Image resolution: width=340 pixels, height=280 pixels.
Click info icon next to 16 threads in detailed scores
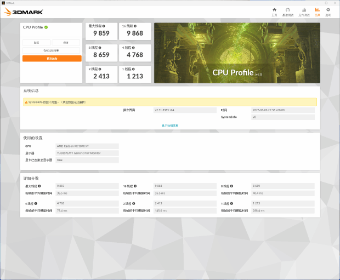[135, 186]
